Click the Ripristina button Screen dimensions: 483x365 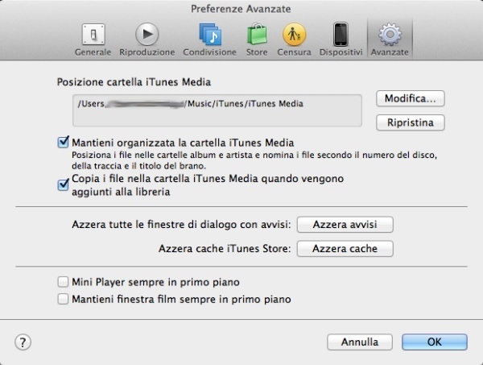(x=411, y=122)
